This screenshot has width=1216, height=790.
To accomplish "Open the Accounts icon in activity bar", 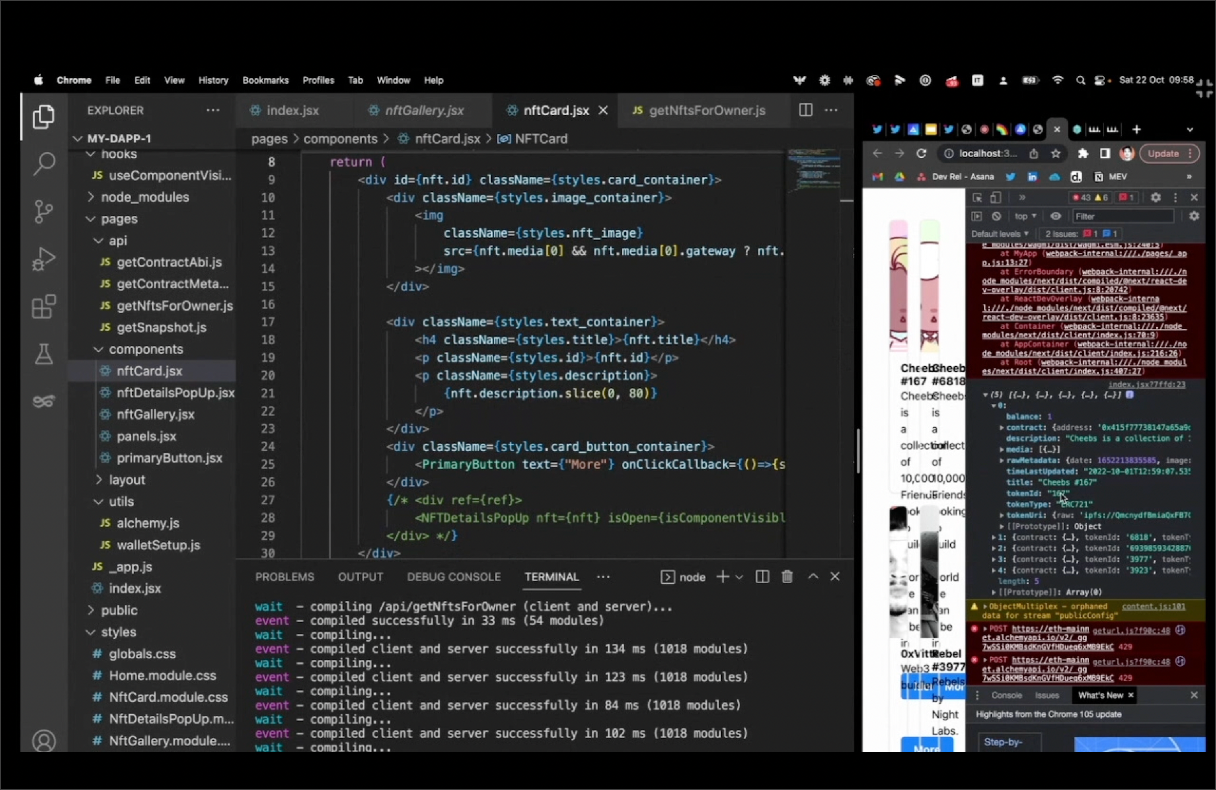I will 43,741.
